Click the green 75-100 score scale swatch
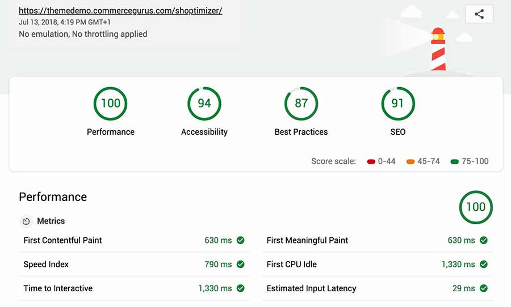Image resolution: width=511 pixels, height=307 pixels. click(x=454, y=161)
